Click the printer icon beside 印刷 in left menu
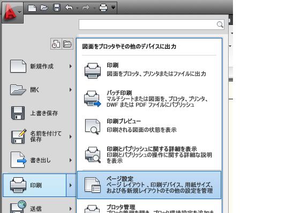 [18, 185]
